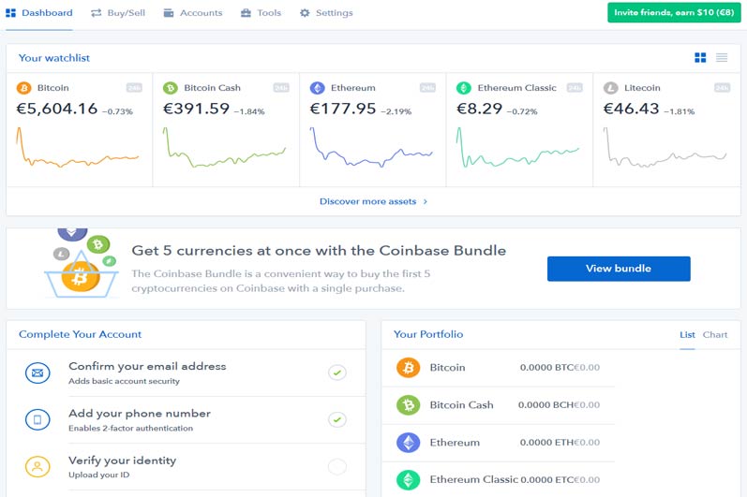747x497 pixels.
Task: Switch watchlist to list view
Action: tap(722, 58)
